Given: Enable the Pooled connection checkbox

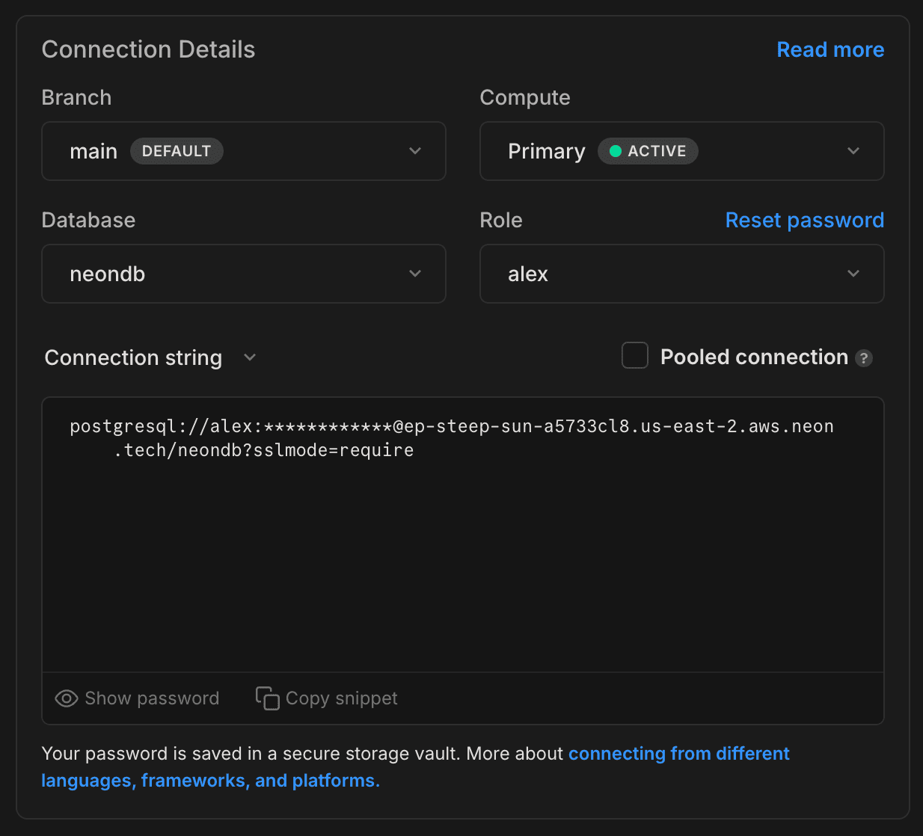Looking at the screenshot, I should point(634,355).
